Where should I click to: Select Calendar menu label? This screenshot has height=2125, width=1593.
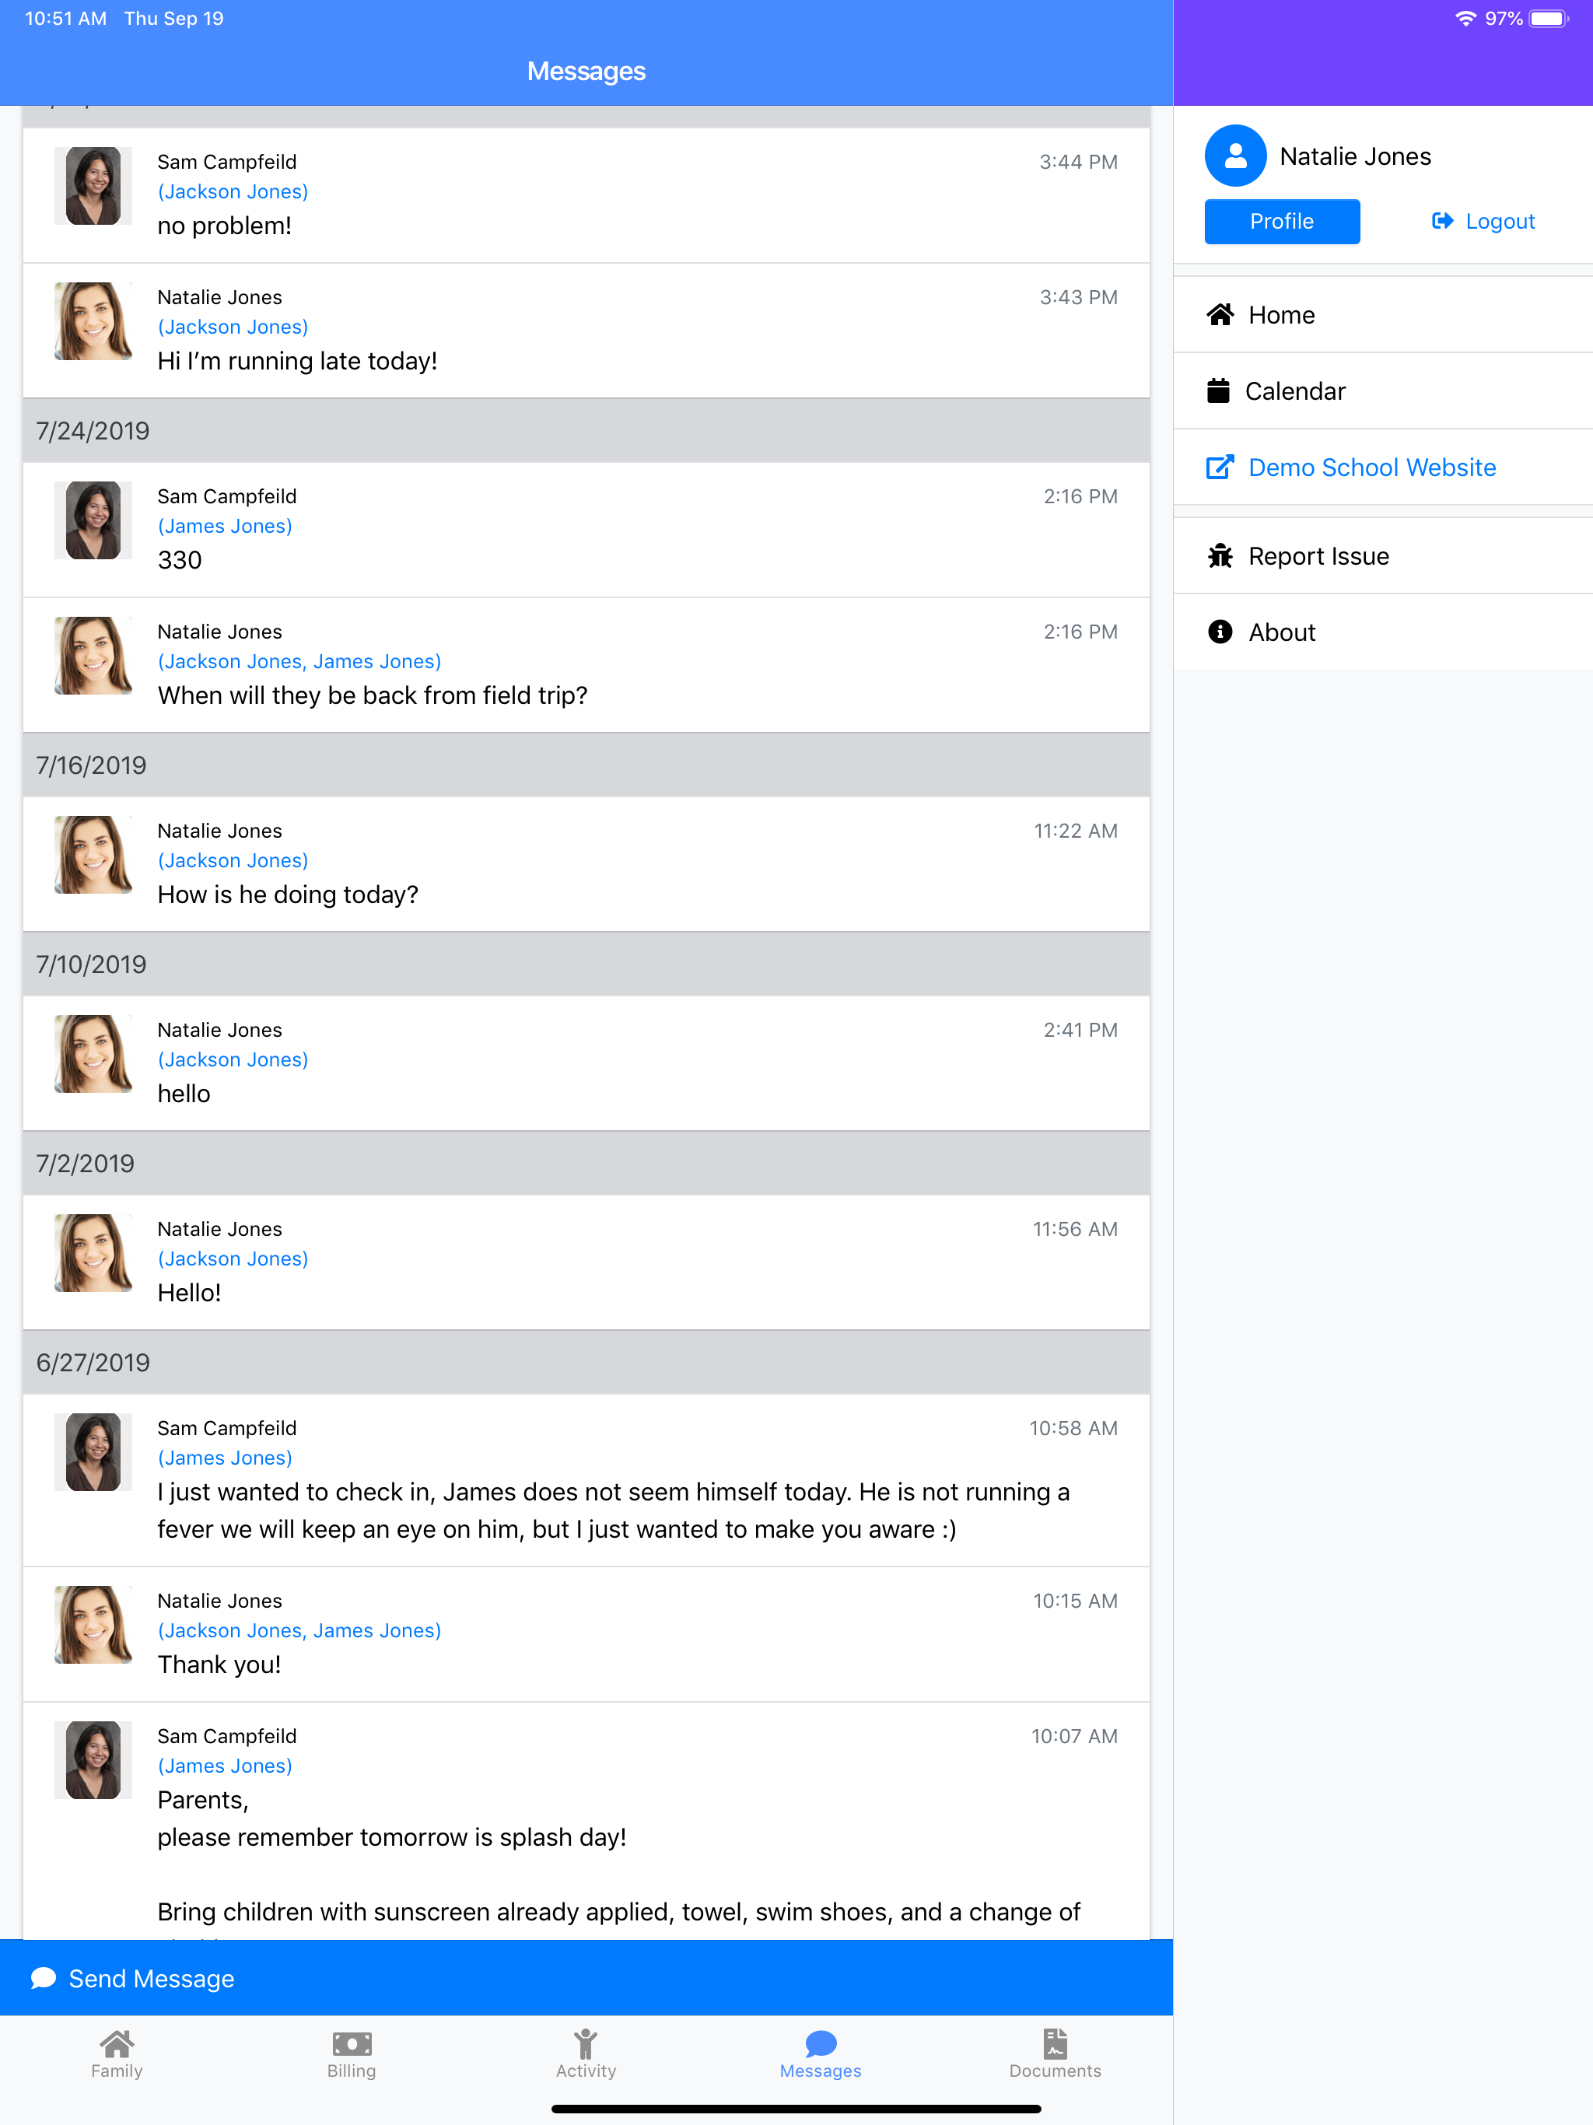(1295, 391)
